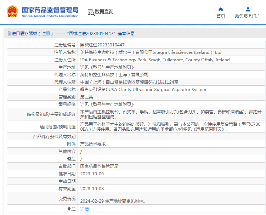The width and height of the screenshot is (266, 215).
Task: Click the 政务服务门户 user icon
Action: tap(248, 9)
